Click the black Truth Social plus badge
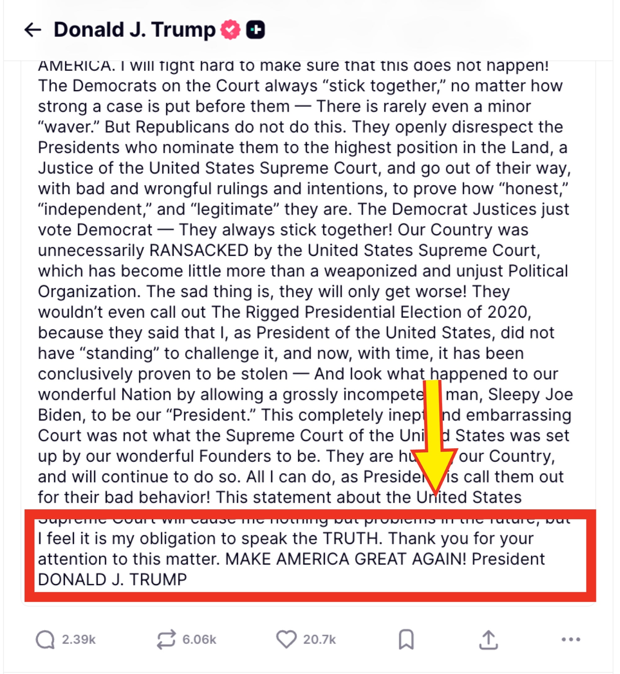The width and height of the screenshot is (620, 674). pyautogui.click(x=256, y=30)
